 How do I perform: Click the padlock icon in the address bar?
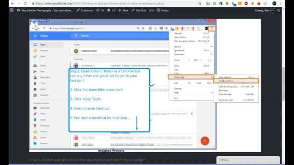(x=33, y=4)
